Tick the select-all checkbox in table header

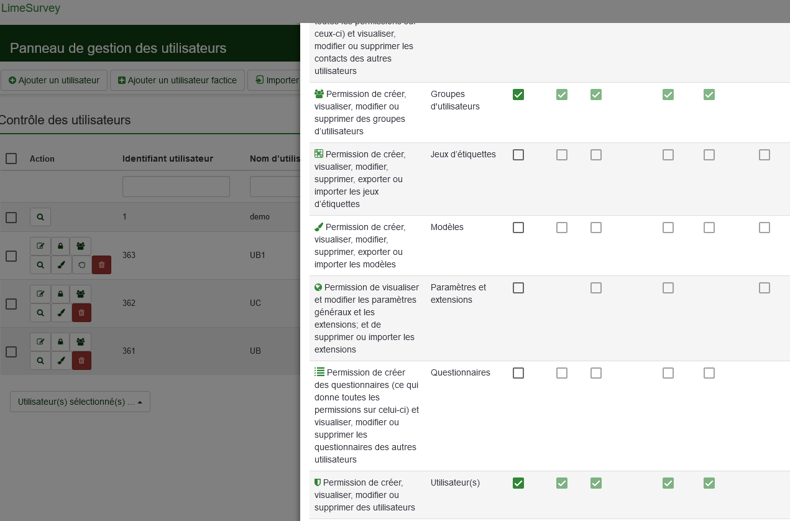pyautogui.click(x=11, y=159)
